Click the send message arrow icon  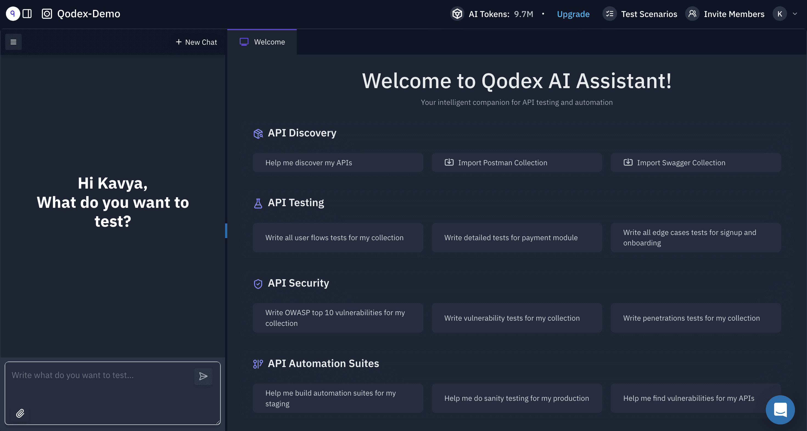tap(203, 376)
